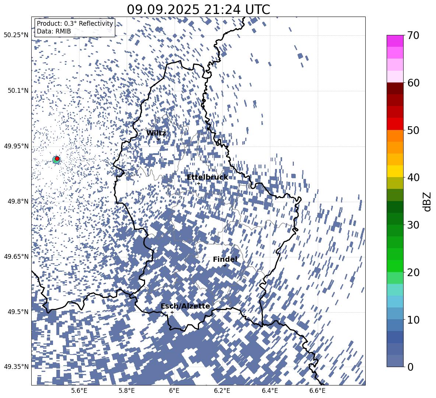Click the colorbar tick value 20
The image size is (436, 398).
(x=413, y=272)
